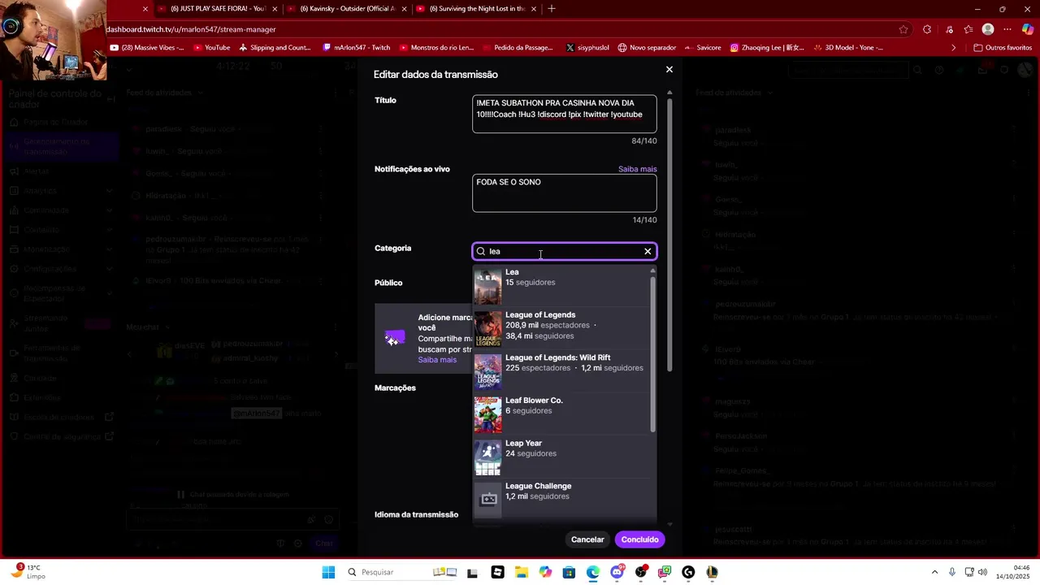Open sisyphuslol bookmark
The width and height of the screenshot is (1040, 585).
587,48
